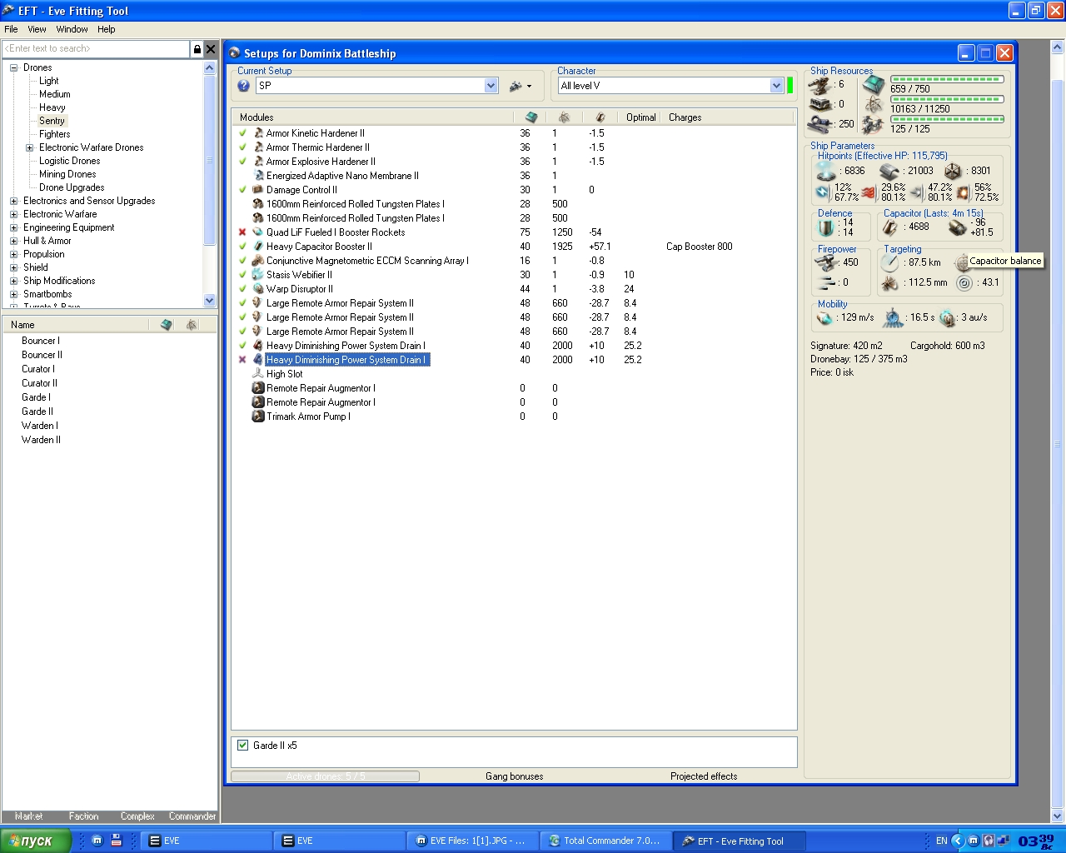
Task: Sort modules by the CPU column icon
Action: 531,117
